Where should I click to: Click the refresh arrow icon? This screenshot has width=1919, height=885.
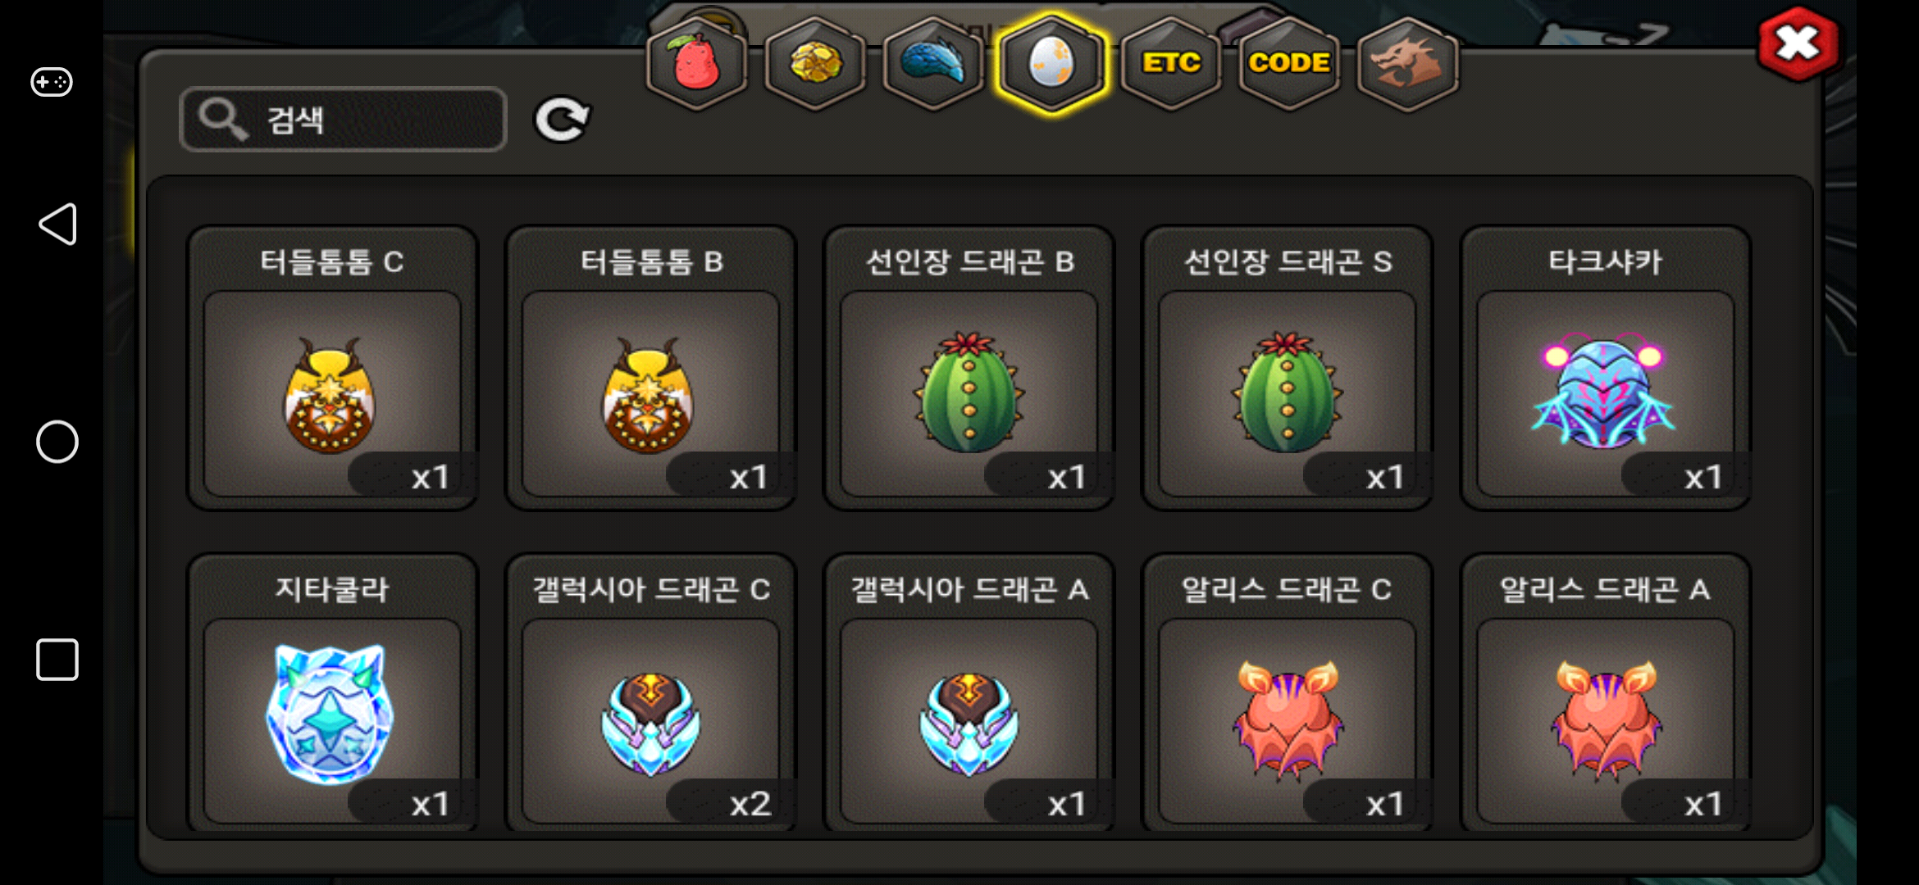click(562, 120)
